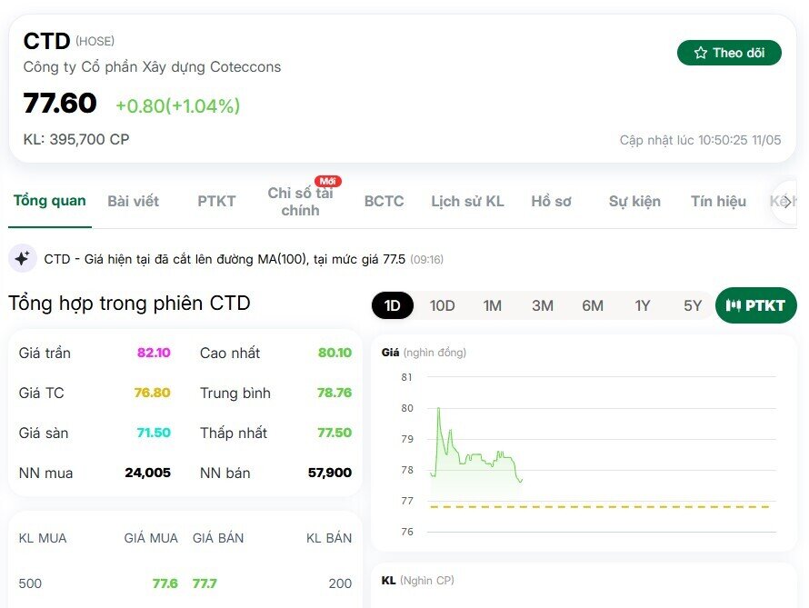Switch to the Bài viết tab
The image size is (809, 608).
(133, 201)
